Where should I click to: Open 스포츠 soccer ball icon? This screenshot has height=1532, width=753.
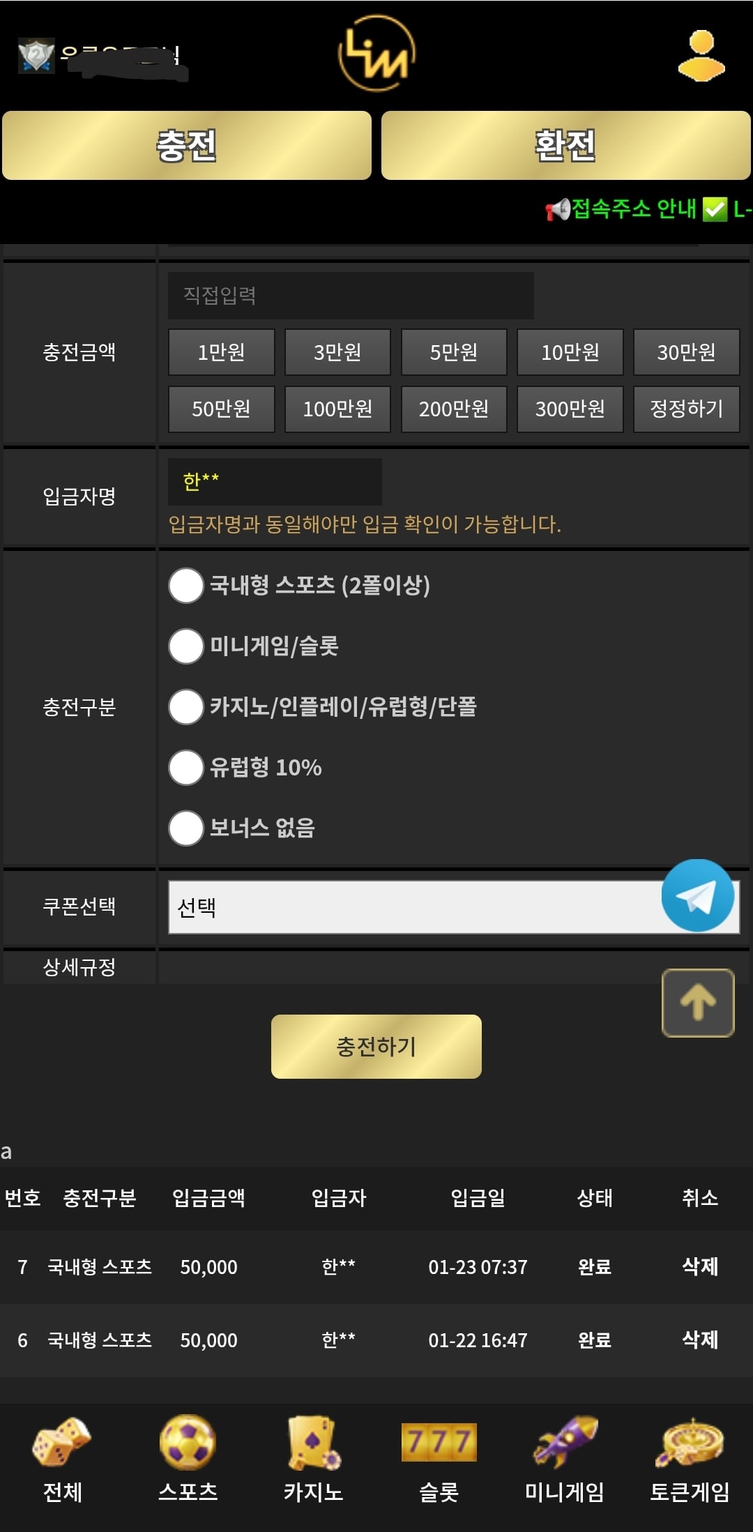point(188,1442)
